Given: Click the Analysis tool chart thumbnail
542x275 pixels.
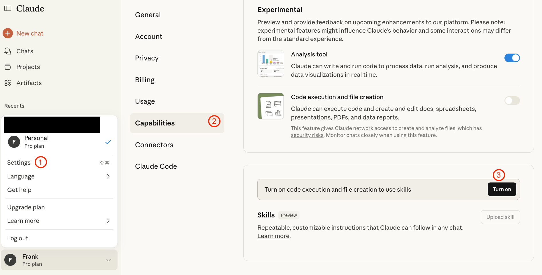Looking at the screenshot, I should point(271,64).
